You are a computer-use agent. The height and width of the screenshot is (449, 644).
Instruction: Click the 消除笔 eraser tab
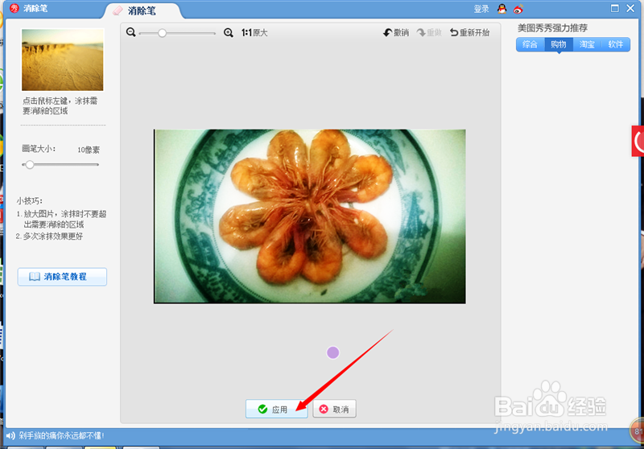[142, 10]
